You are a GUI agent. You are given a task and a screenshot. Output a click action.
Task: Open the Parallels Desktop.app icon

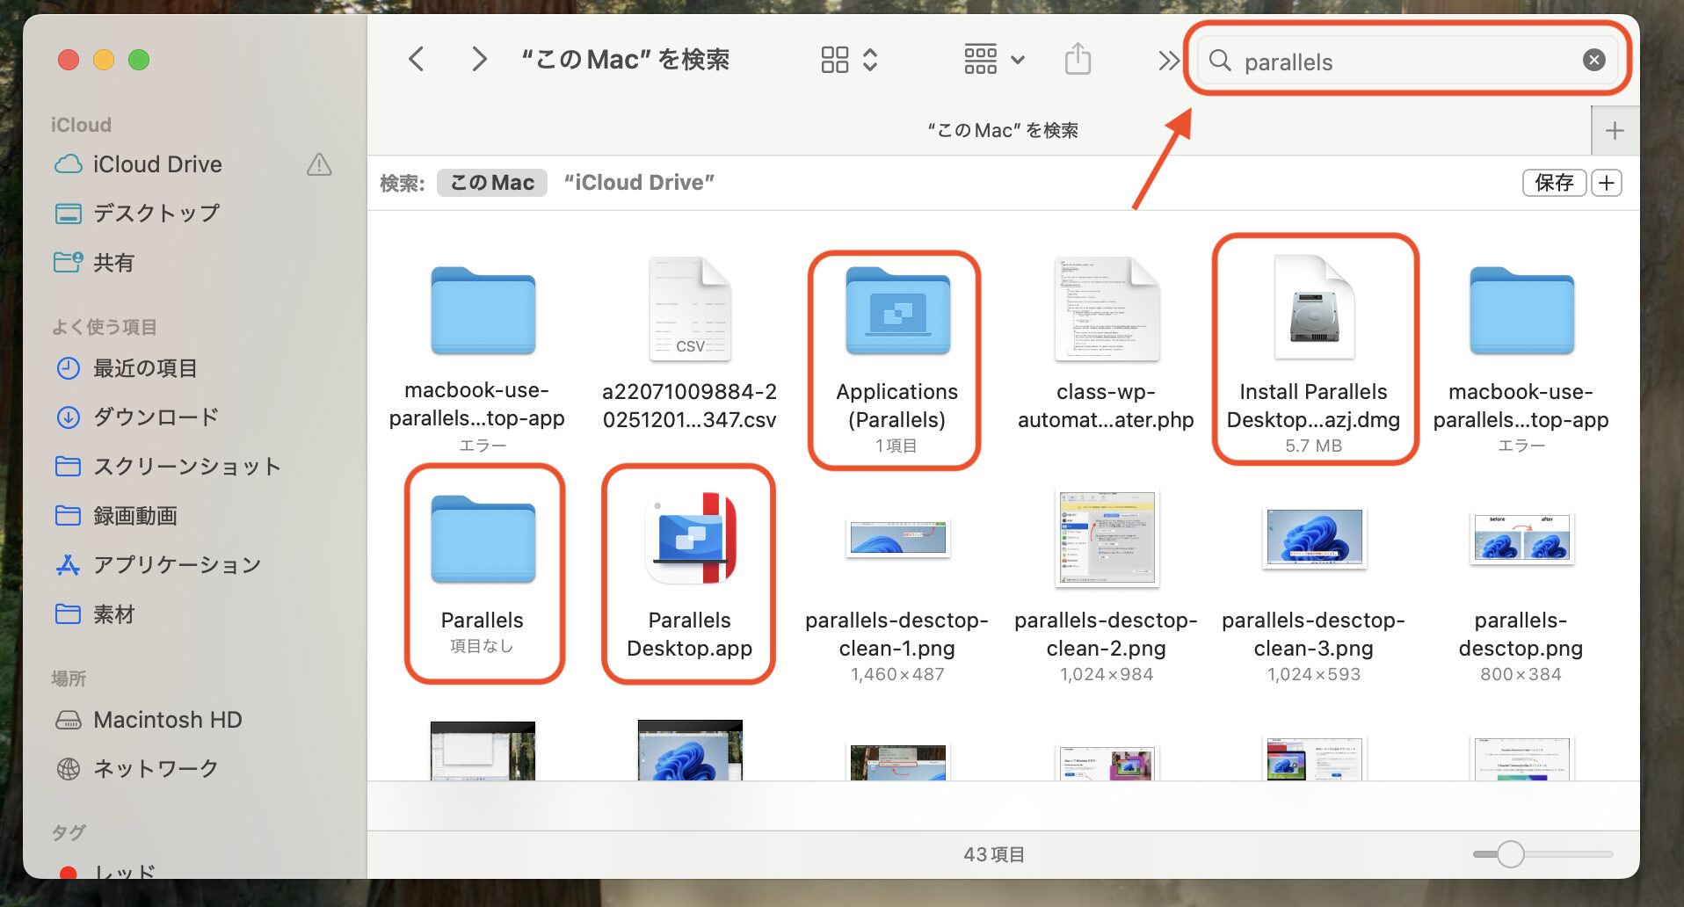(x=689, y=539)
